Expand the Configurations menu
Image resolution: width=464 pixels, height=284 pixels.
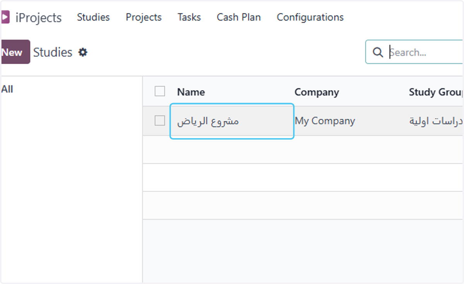pos(310,17)
